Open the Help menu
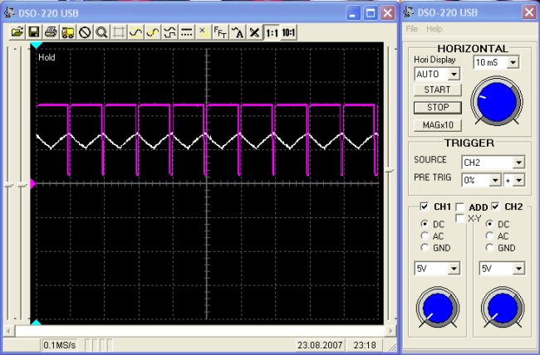This screenshot has height=355, width=540. [x=434, y=28]
